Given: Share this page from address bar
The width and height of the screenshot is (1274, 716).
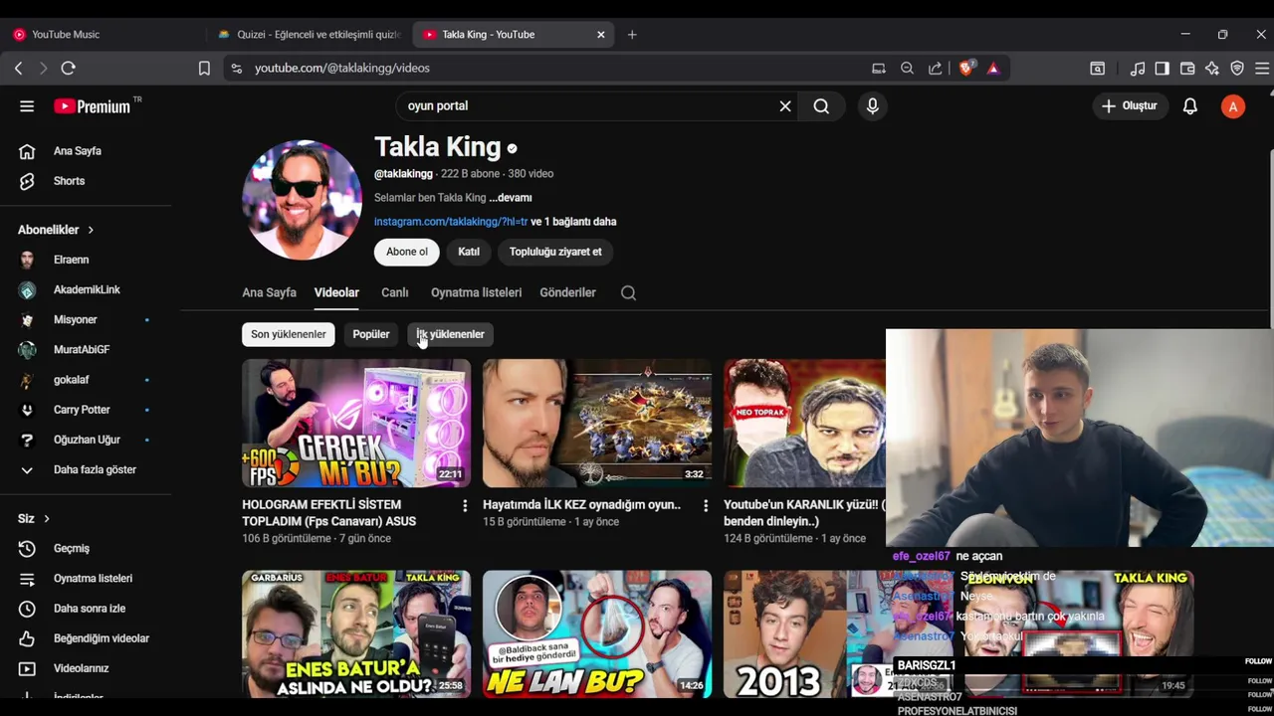Looking at the screenshot, I should [936, 69].
